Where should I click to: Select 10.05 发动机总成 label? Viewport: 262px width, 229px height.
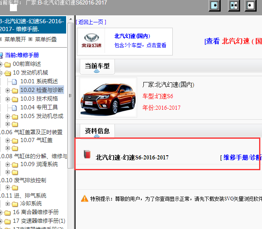(42, 116)
